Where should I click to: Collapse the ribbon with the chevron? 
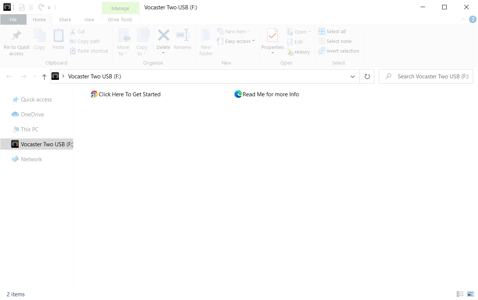[463, 19]
